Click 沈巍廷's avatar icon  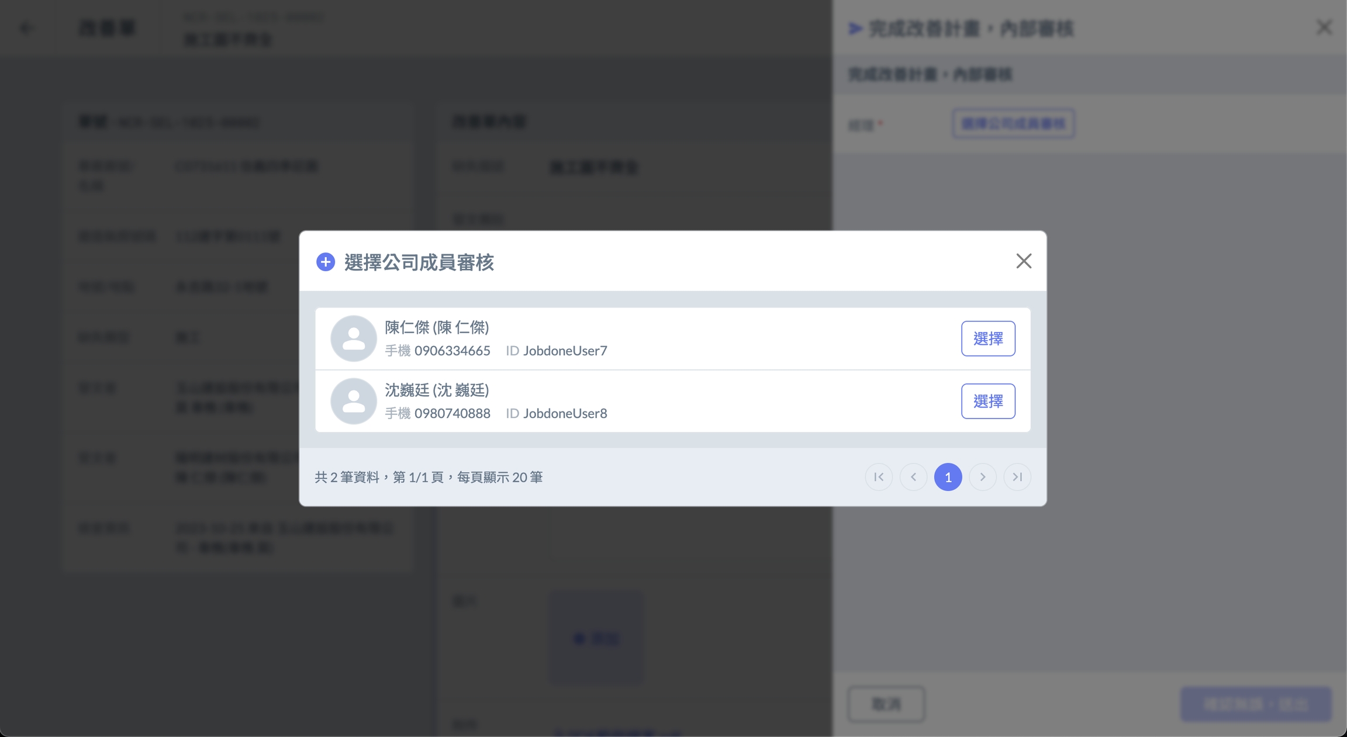point(353,401)
